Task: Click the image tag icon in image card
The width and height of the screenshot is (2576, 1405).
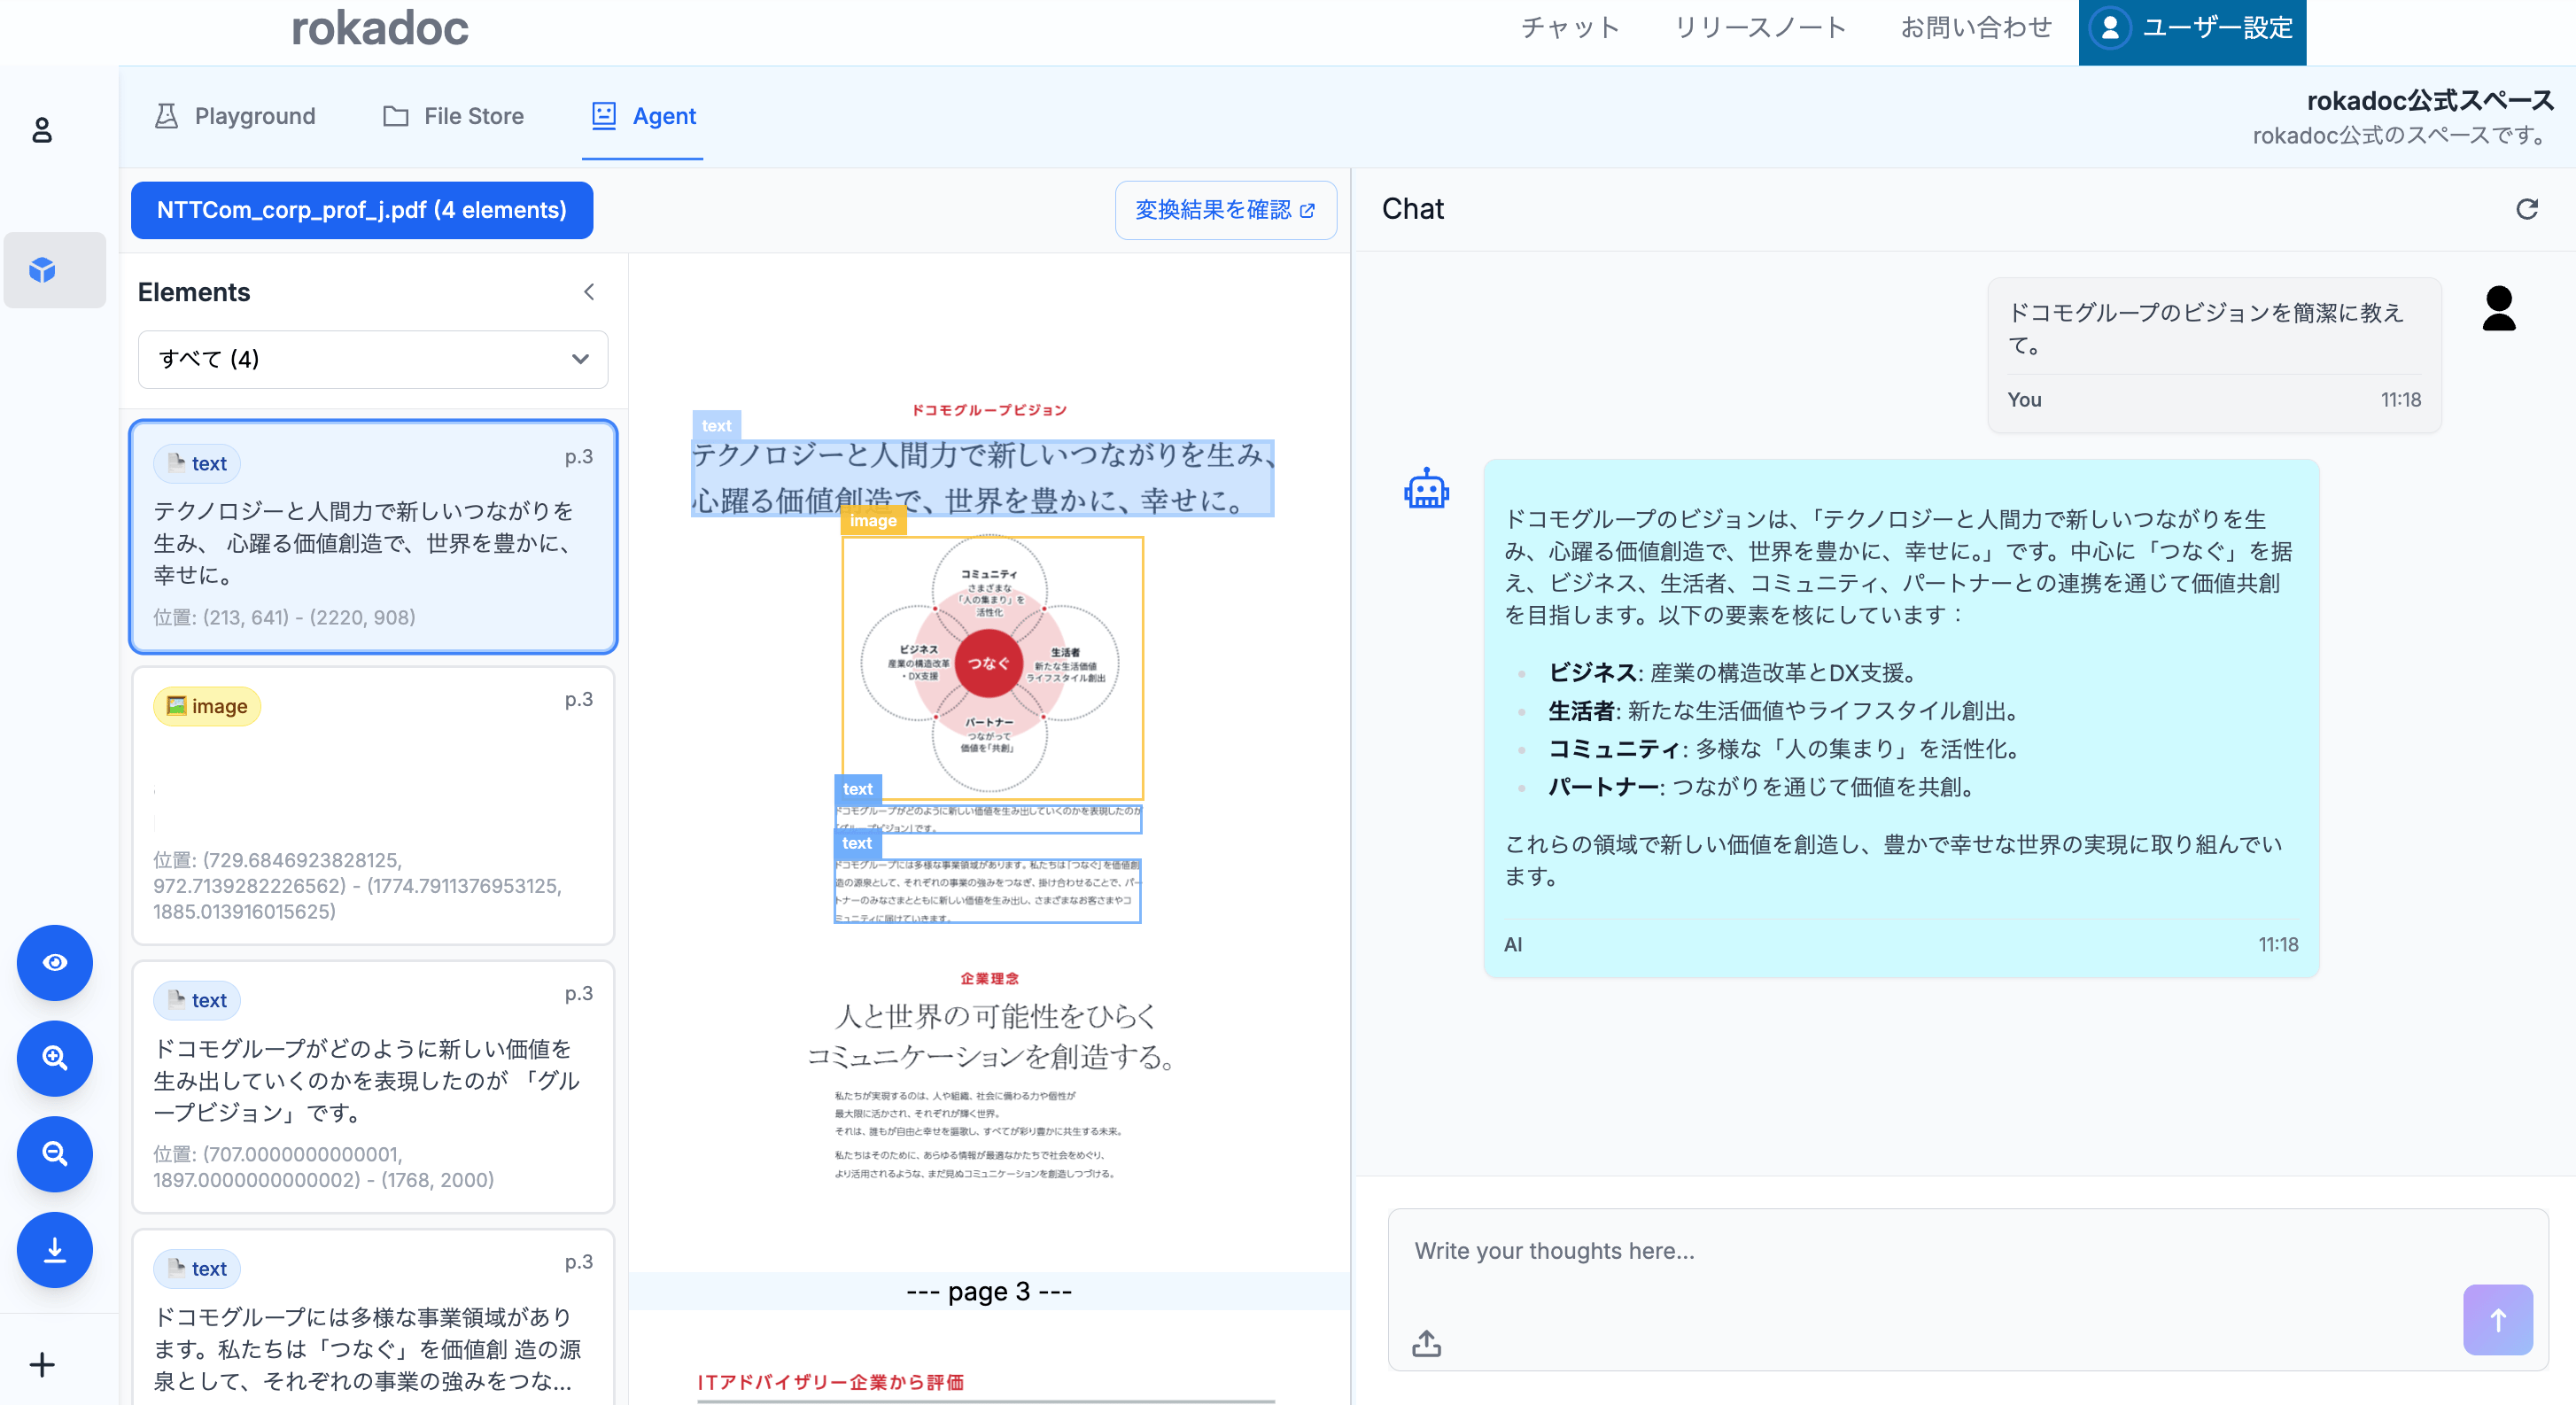Action: (x=176, y=705)
